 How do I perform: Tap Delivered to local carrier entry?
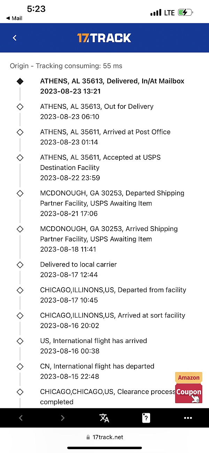pyautogui.click(x=78, y=269)
